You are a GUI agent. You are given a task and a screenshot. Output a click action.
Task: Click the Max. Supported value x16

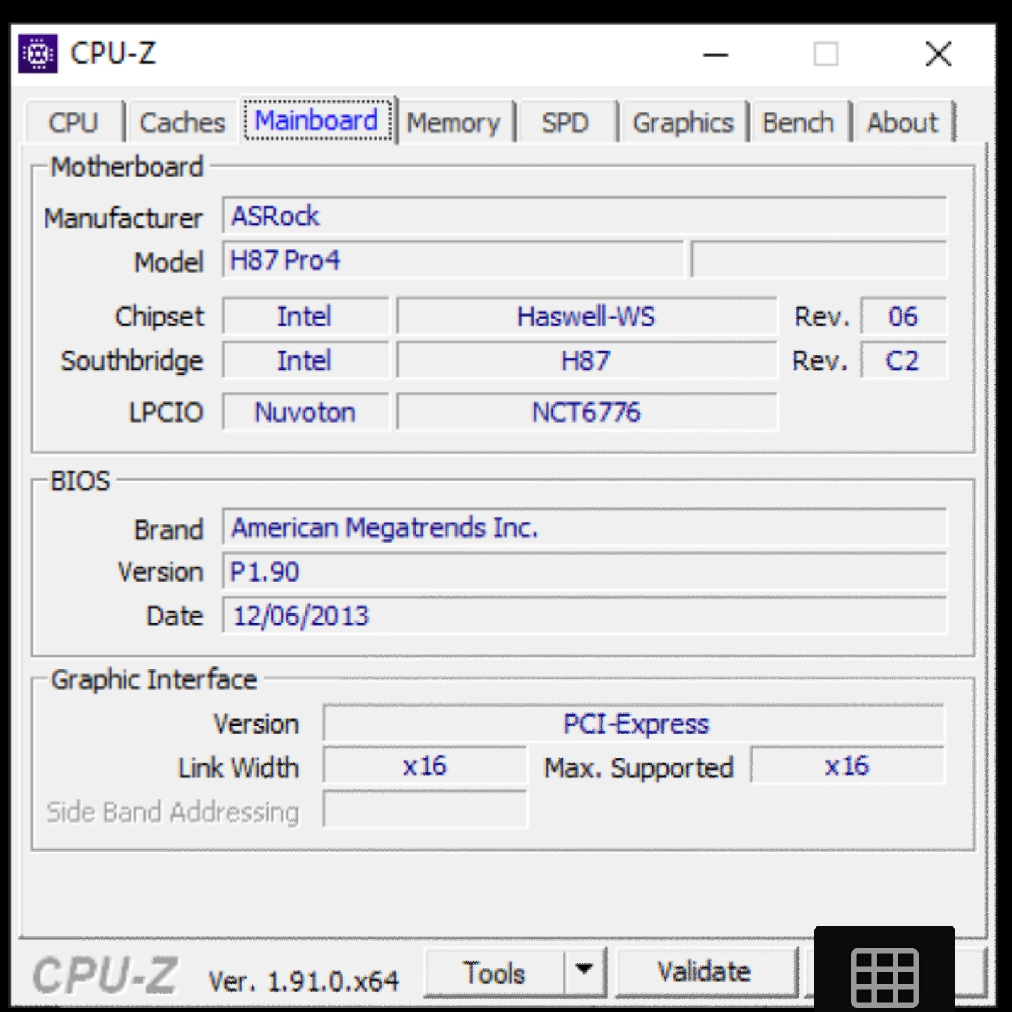pyautogui.click(x=847, y=766)
